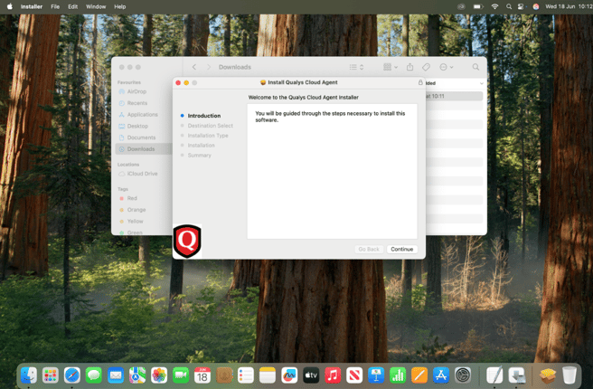Open FaceTime from the Dock
Image resolution: width=593 pixels, height=389 pixels.
click(181, 375)
